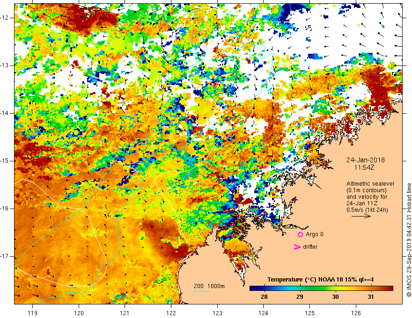
Task: Click the longitude axis label '126'
Action: pos(356,313)
